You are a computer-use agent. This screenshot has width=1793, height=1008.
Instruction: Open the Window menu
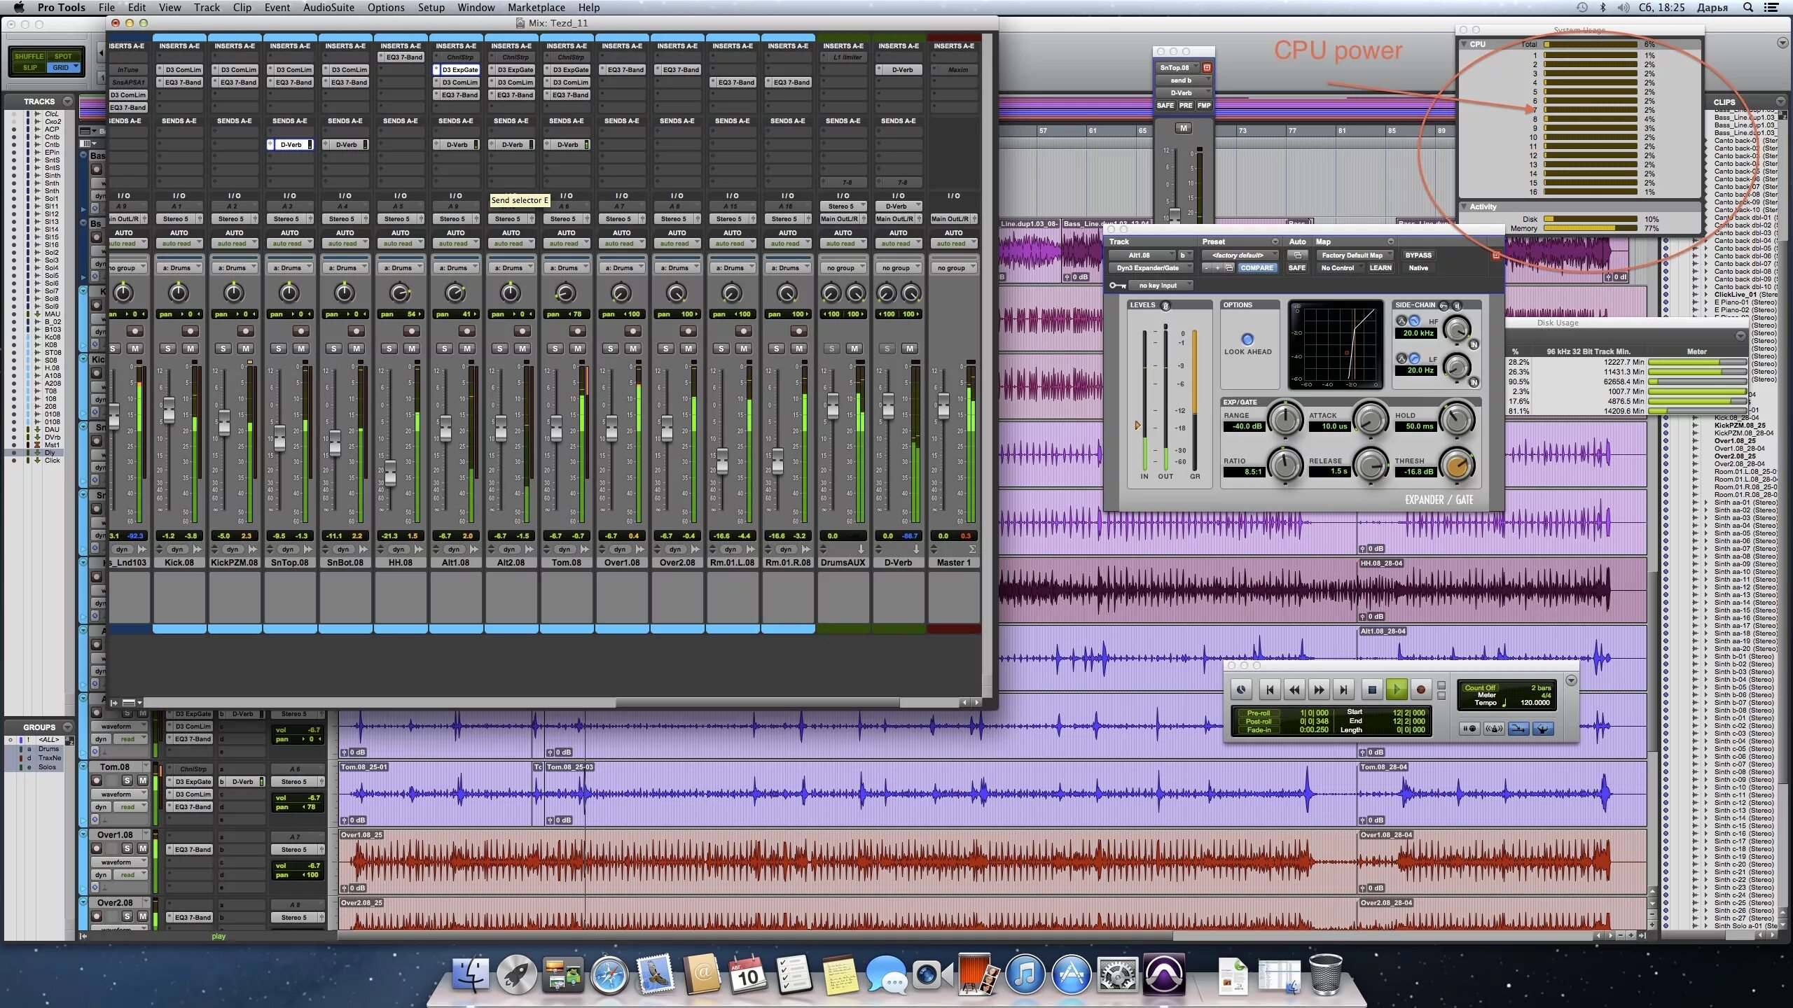coord(476,8)
